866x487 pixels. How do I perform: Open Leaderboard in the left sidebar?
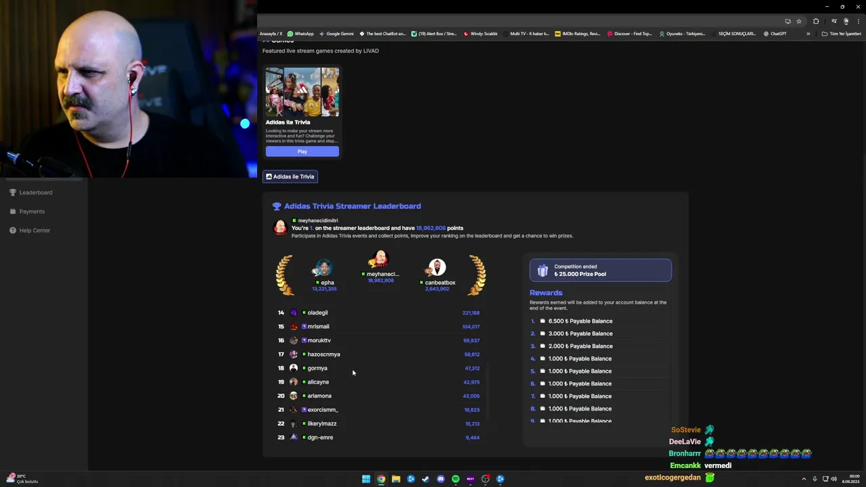pos(30,193)
